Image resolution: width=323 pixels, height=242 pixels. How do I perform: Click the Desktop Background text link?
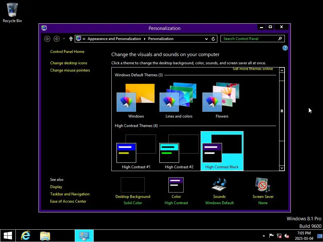[133, 197]
